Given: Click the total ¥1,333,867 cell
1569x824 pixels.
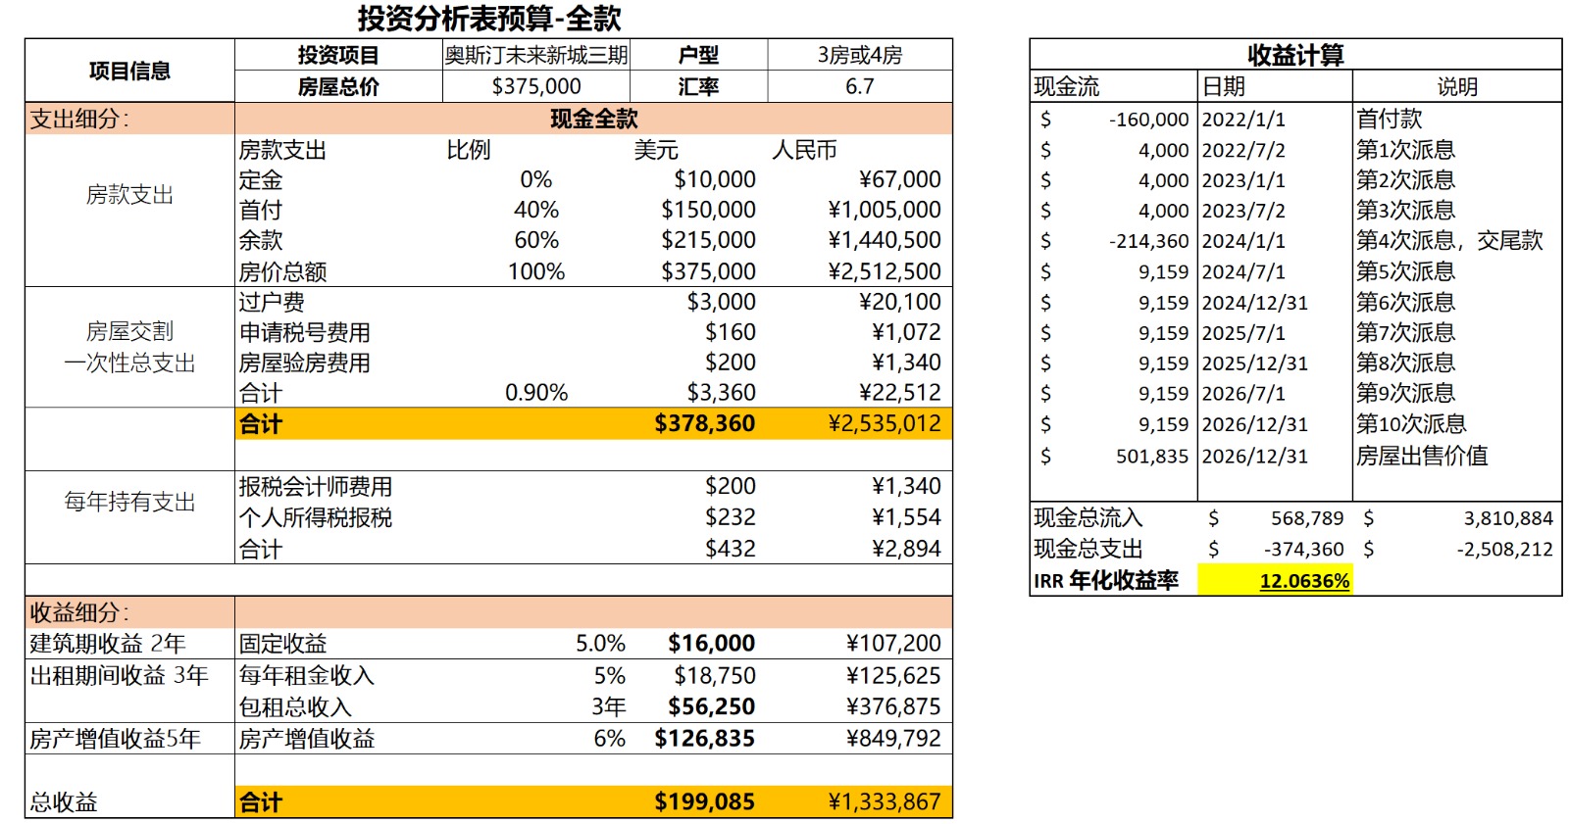Looking at the screenshot, I should point(884,802).
